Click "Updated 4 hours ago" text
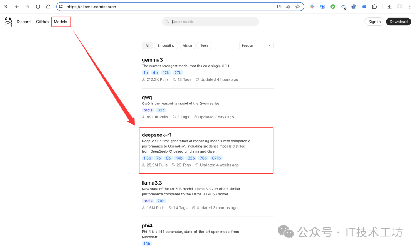Image resolution: width=416 pixels, height=249 pixels. click(x=219, y=79)
